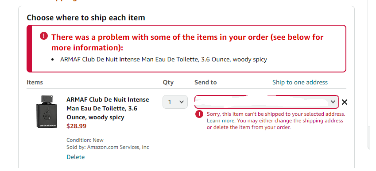The height and width of the screenshot is (171, 376).
Task: Delete the ARMAF perfume from the order
Action: (76, 157)
